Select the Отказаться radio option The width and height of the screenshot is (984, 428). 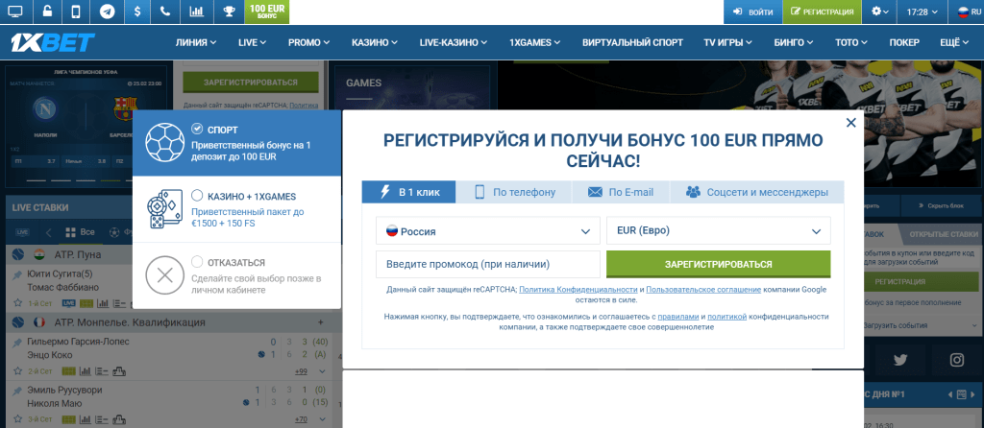(x=197, y=262)
